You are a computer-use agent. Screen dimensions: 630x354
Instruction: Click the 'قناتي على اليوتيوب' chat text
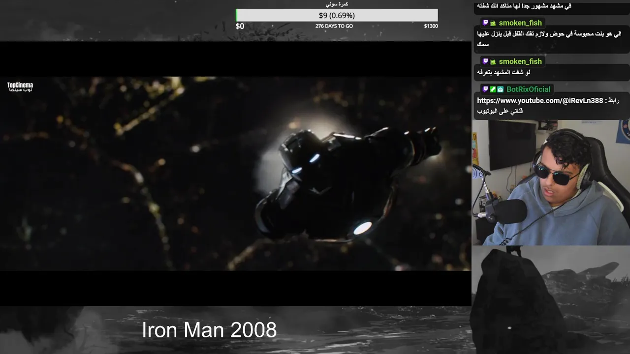point(500,111)
